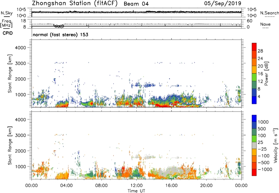Click the 'Beam 04' label
The image size is (279, 193).
point(136,4)
